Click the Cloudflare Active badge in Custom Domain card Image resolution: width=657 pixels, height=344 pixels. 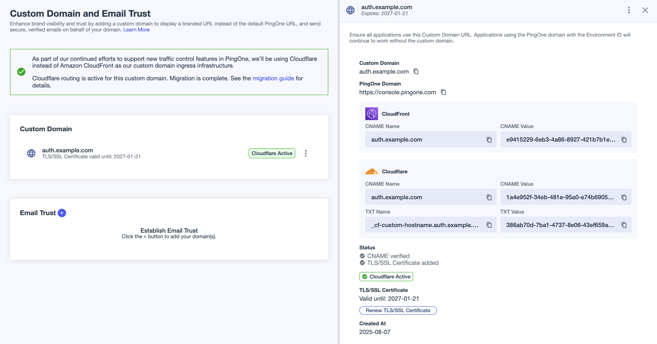click(x=272, y=154)
